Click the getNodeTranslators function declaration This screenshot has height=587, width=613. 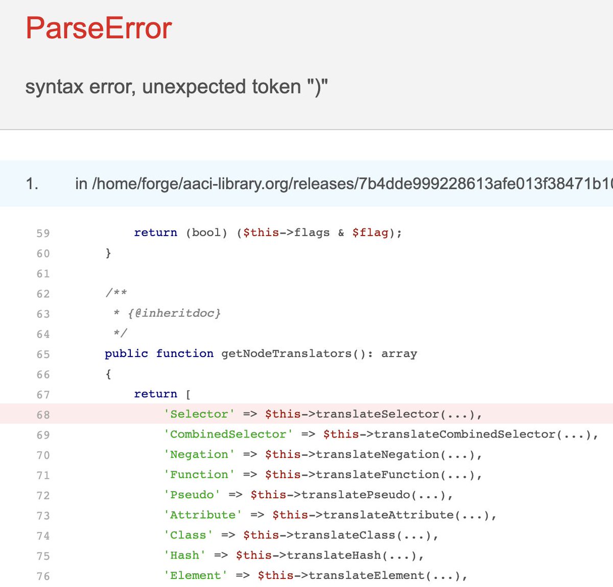[261, 353]
